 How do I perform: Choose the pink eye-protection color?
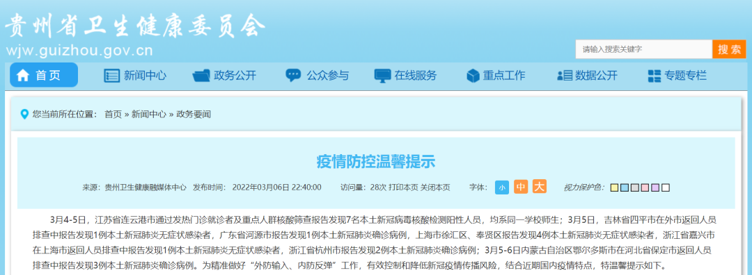(x=645, y=187)
